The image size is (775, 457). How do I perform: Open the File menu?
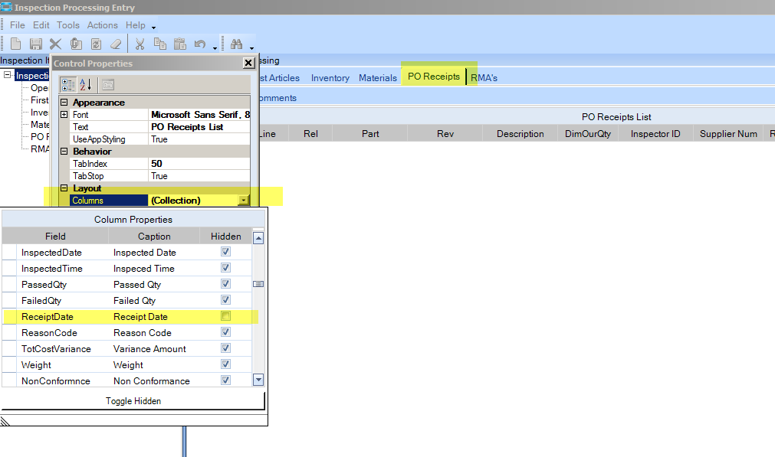click(18, 25)
